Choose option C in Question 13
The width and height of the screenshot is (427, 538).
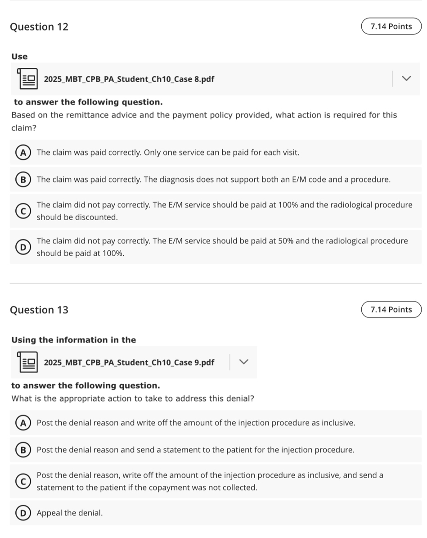point(23,481)
